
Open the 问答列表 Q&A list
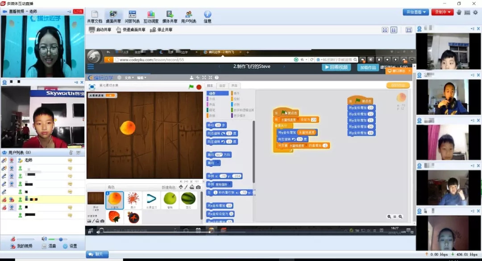pos(132,17)
